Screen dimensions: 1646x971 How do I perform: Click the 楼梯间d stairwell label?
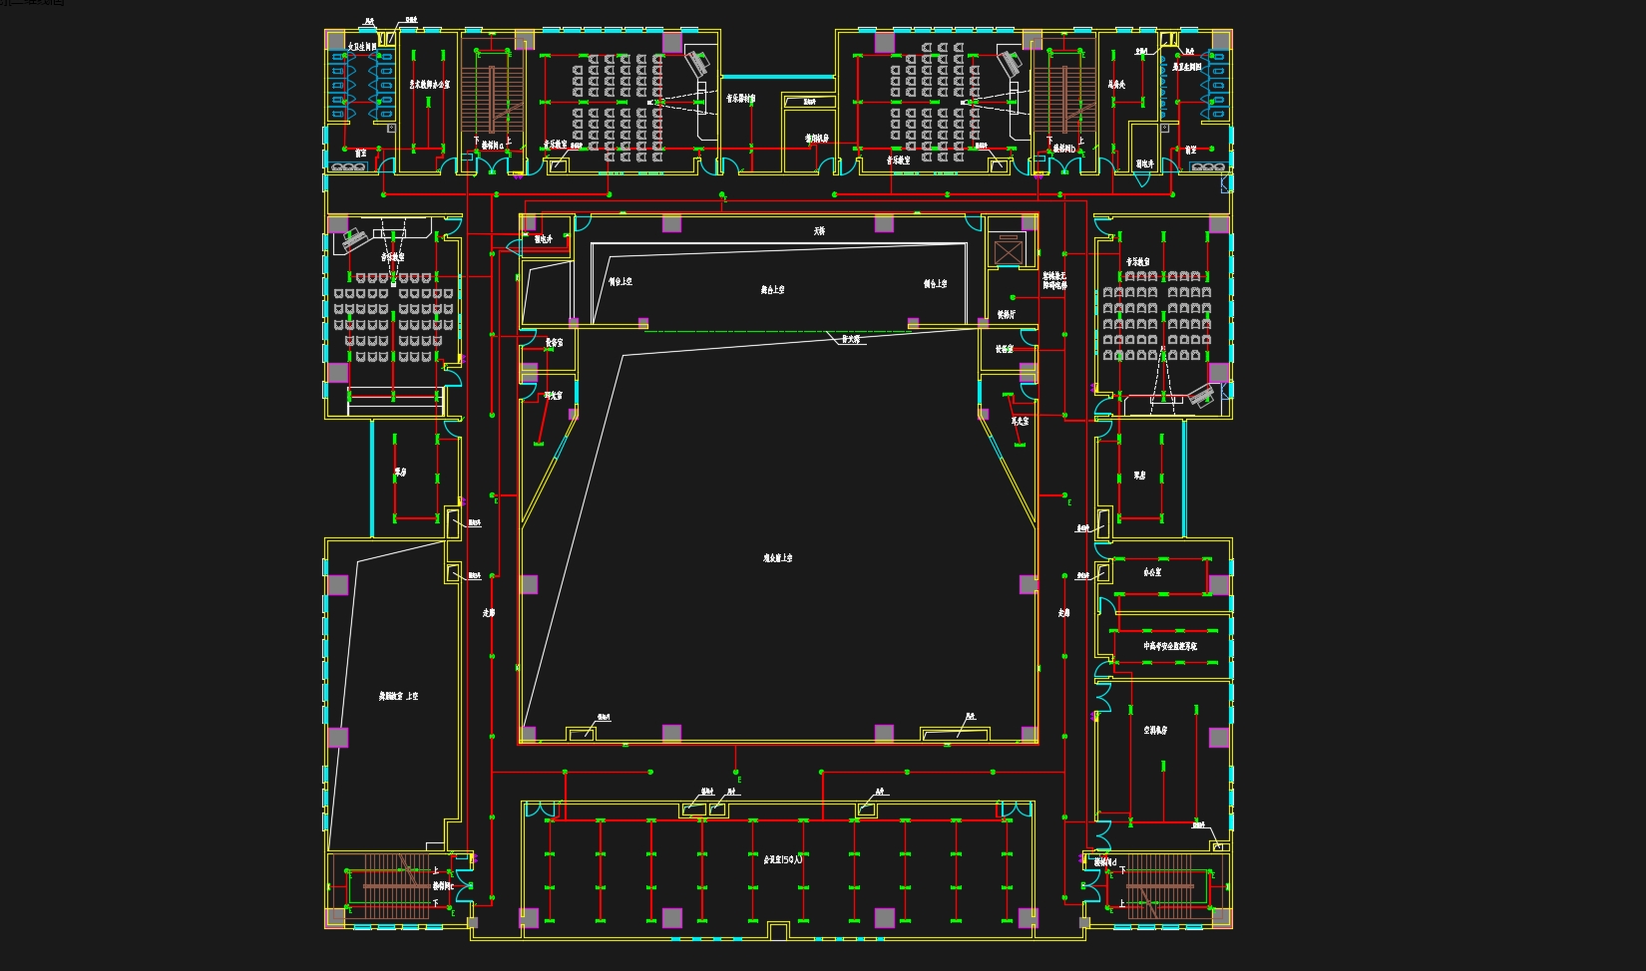pos(1105,862)
